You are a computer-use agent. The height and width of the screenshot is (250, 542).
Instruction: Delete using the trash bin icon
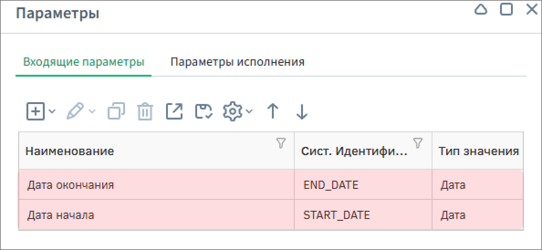pyautogui.click(x=145, y=111)
